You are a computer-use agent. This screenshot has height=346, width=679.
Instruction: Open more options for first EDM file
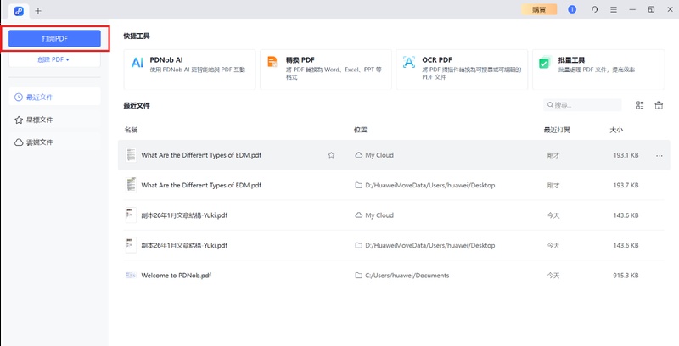click(x=659, y=155)
